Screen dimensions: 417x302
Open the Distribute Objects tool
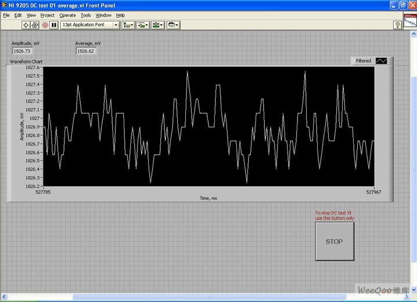coord(143,25)
